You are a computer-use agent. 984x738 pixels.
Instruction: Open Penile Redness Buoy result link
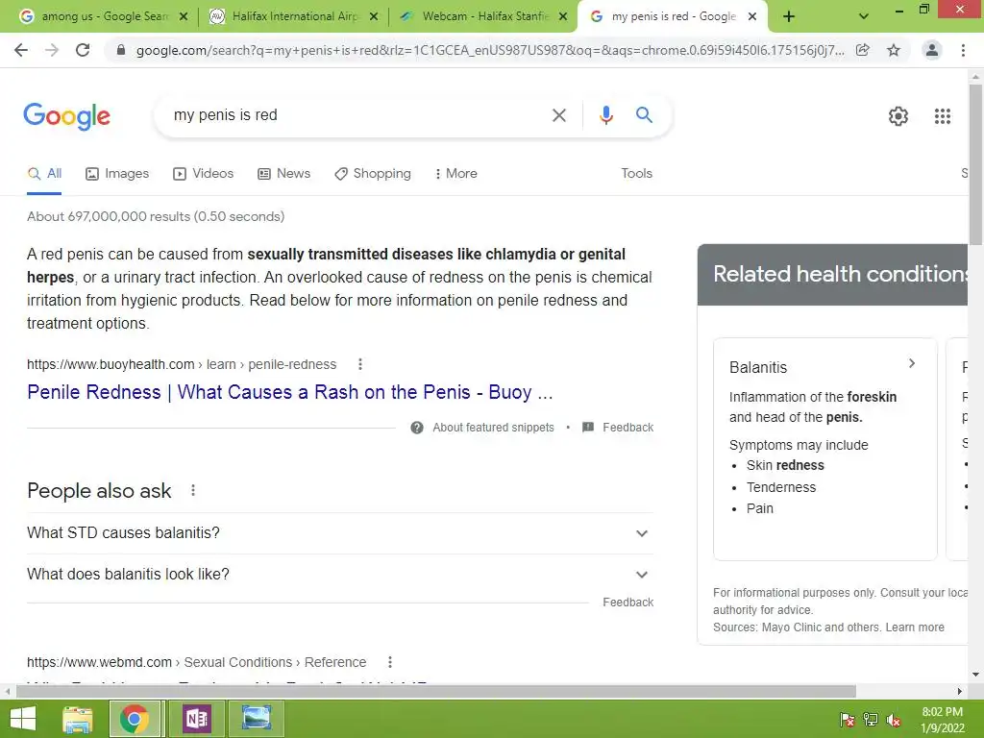point(290,392)
